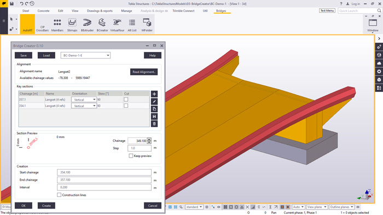Click the Create button
The image size is (383, 215).
pyautogui.click(x=47, y=206)
